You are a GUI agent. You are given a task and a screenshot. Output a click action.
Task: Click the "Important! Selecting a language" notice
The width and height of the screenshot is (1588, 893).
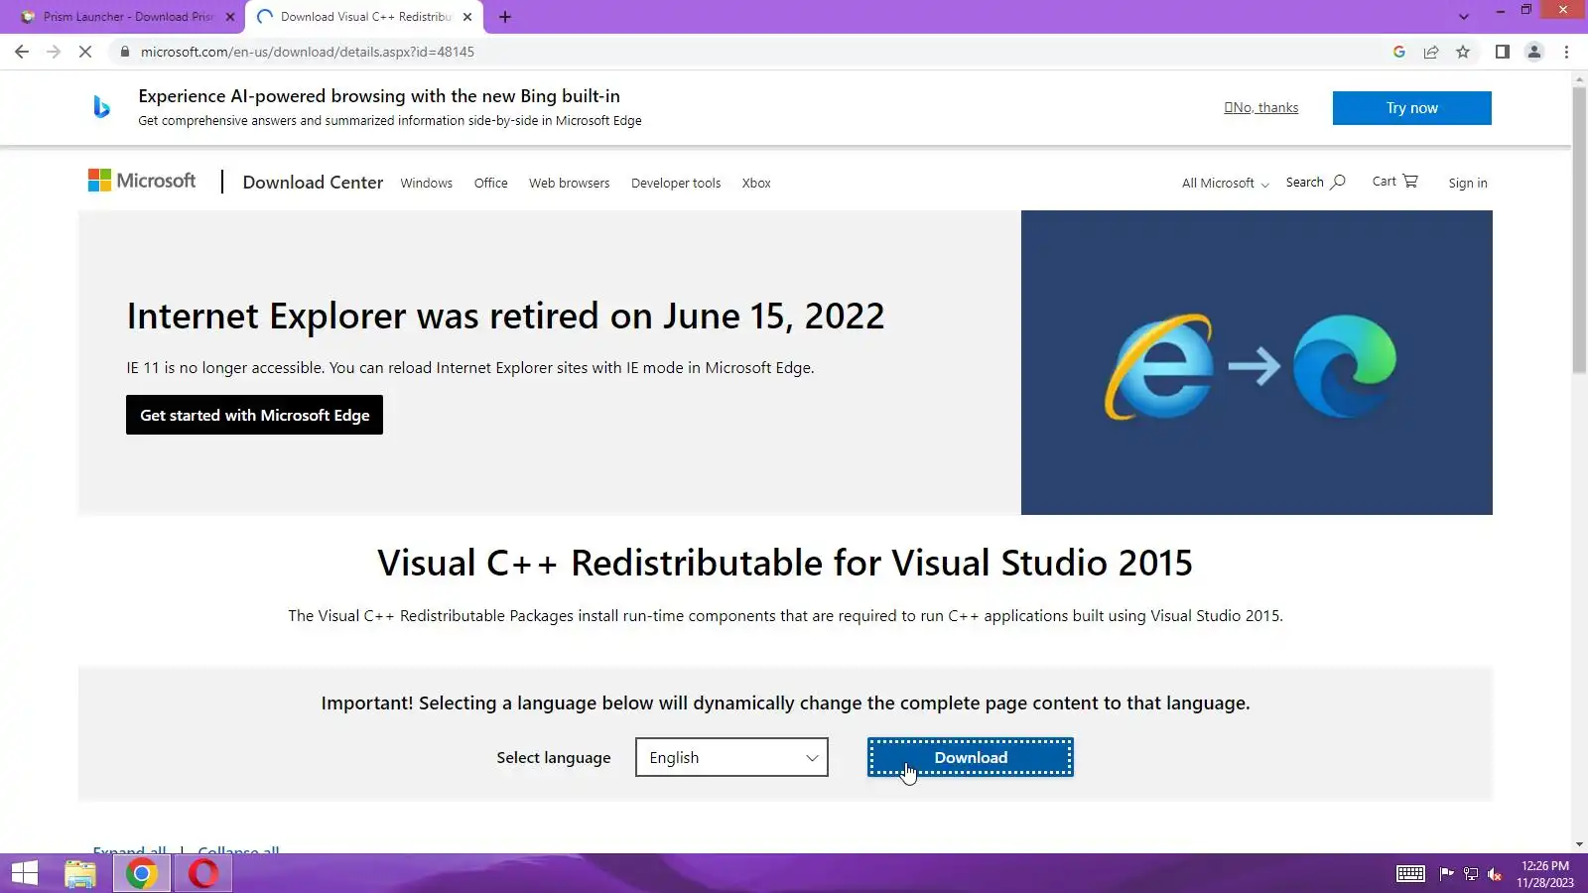tap(785, 703)
